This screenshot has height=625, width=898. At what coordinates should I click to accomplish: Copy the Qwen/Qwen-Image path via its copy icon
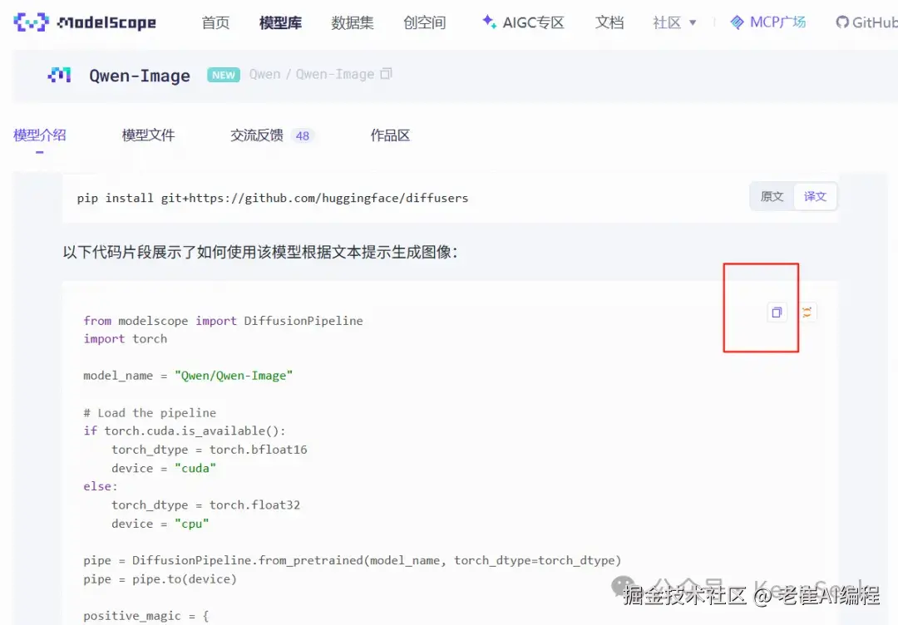[x=386, y=73]
